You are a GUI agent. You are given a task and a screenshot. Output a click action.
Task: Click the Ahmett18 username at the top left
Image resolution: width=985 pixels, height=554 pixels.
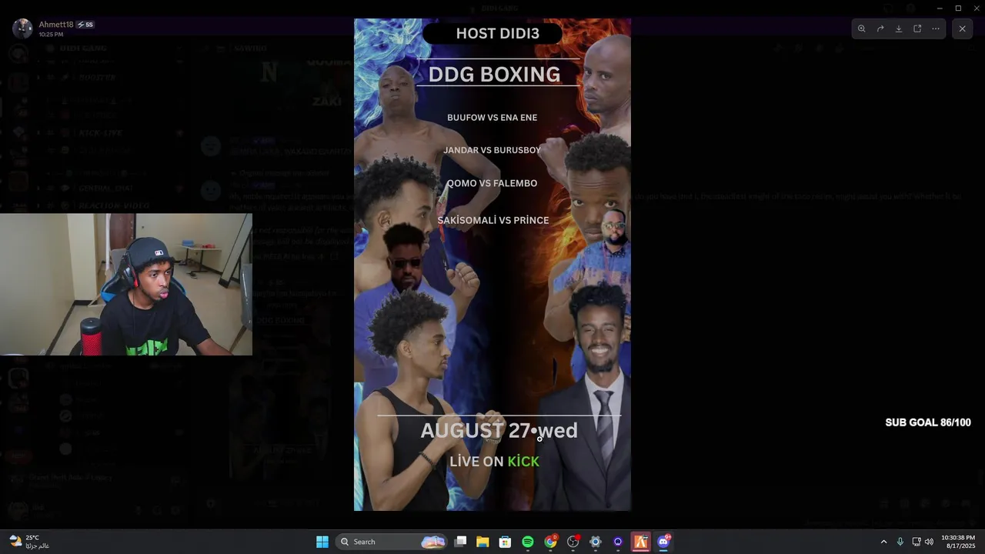tap(56, 25)
